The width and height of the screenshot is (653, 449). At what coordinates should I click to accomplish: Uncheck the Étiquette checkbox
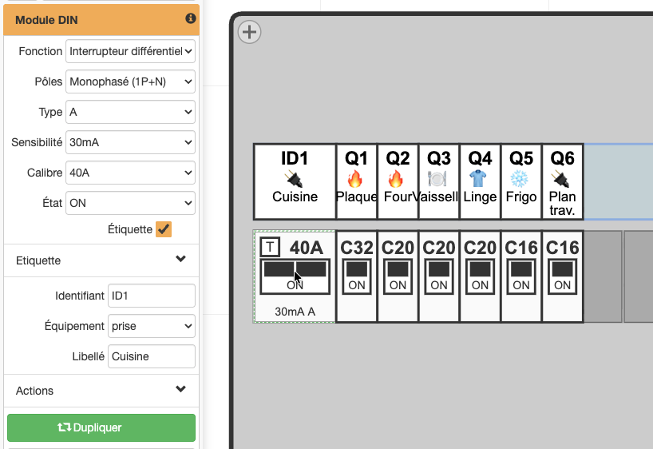tap(164, 229)
